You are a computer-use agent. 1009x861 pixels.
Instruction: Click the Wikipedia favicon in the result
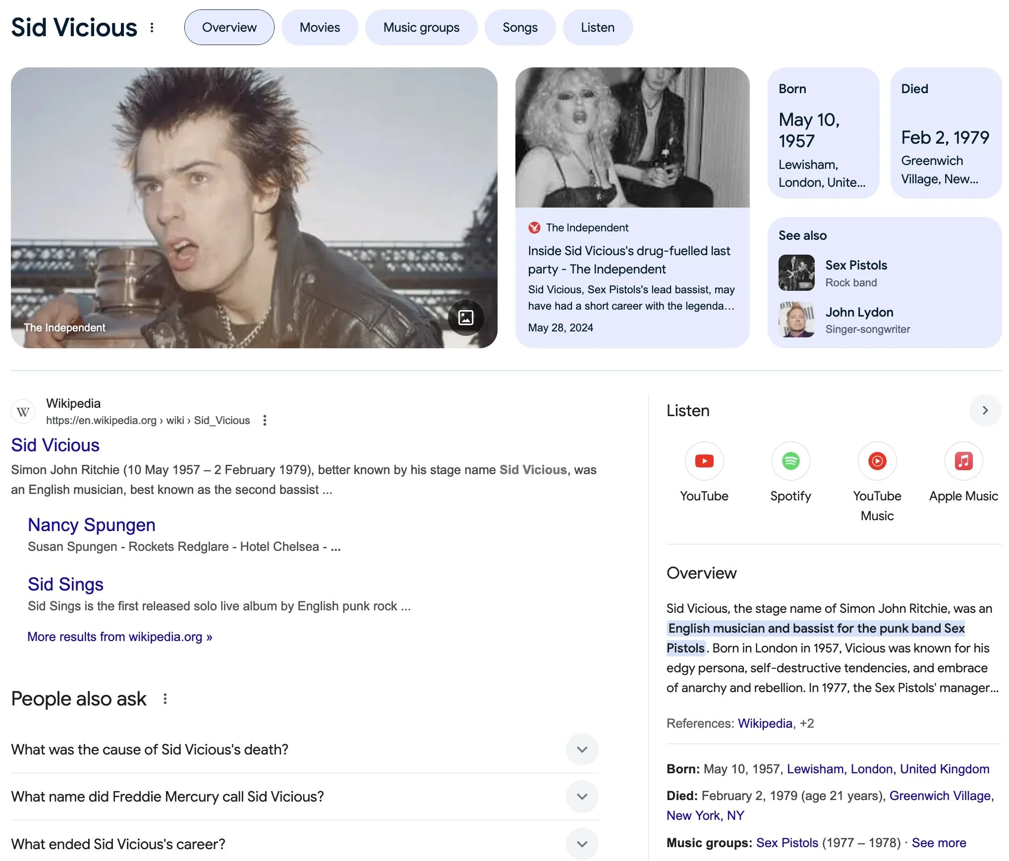[x=23, y=412]
